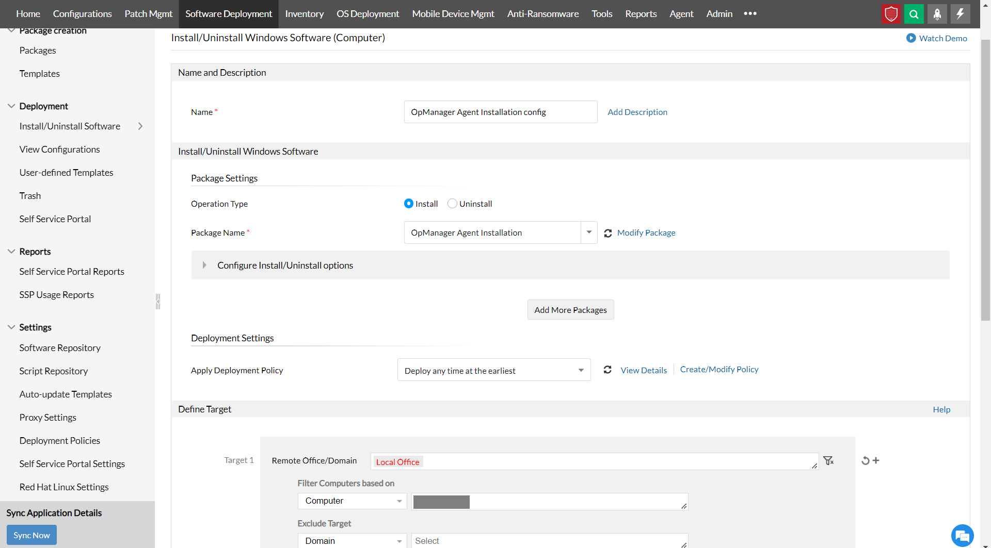Click refresh icon beside Modify Package

608,233
